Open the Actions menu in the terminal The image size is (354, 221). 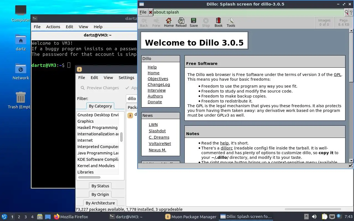click(53, 27)
